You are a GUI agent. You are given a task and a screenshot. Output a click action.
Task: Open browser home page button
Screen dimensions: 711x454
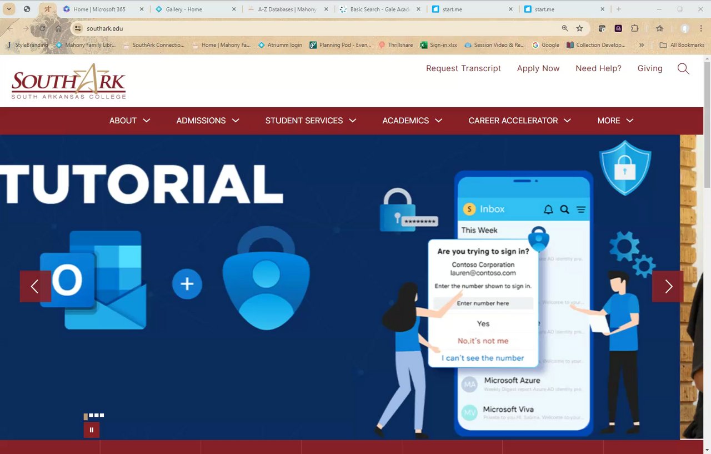(58, 28)
